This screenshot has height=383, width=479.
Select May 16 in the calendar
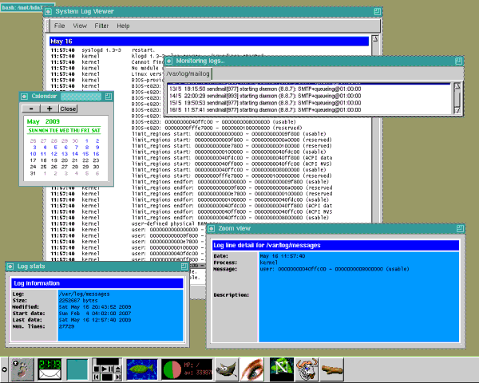point(97,152)
